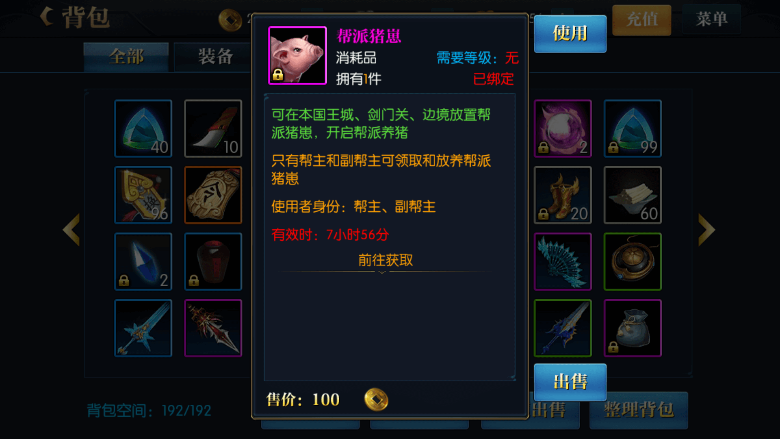Select the blue gem stack of 40
The width and height of the screenshot is (780, 439).
click(x=143, y=128)
